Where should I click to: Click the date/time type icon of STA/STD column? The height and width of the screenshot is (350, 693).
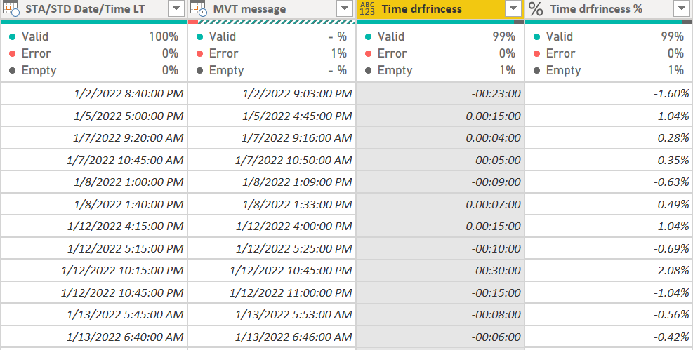point(11,9)
